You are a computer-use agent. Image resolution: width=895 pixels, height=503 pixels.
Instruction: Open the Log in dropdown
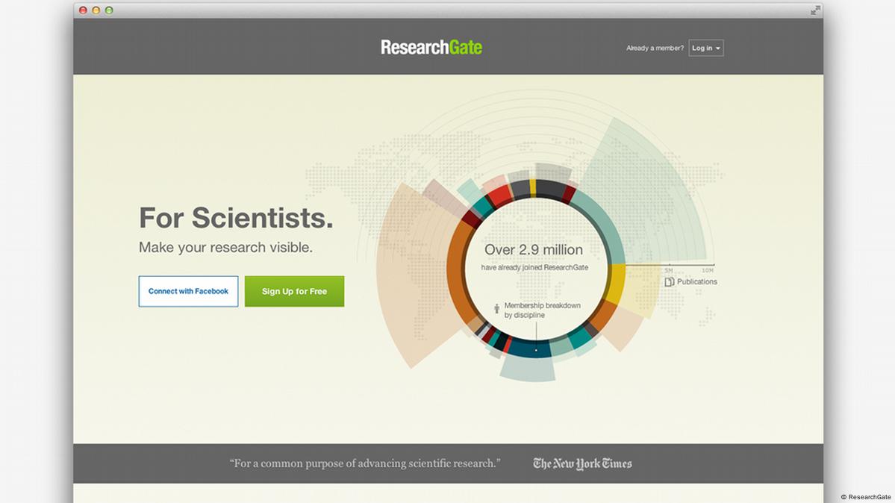(706, 48)
